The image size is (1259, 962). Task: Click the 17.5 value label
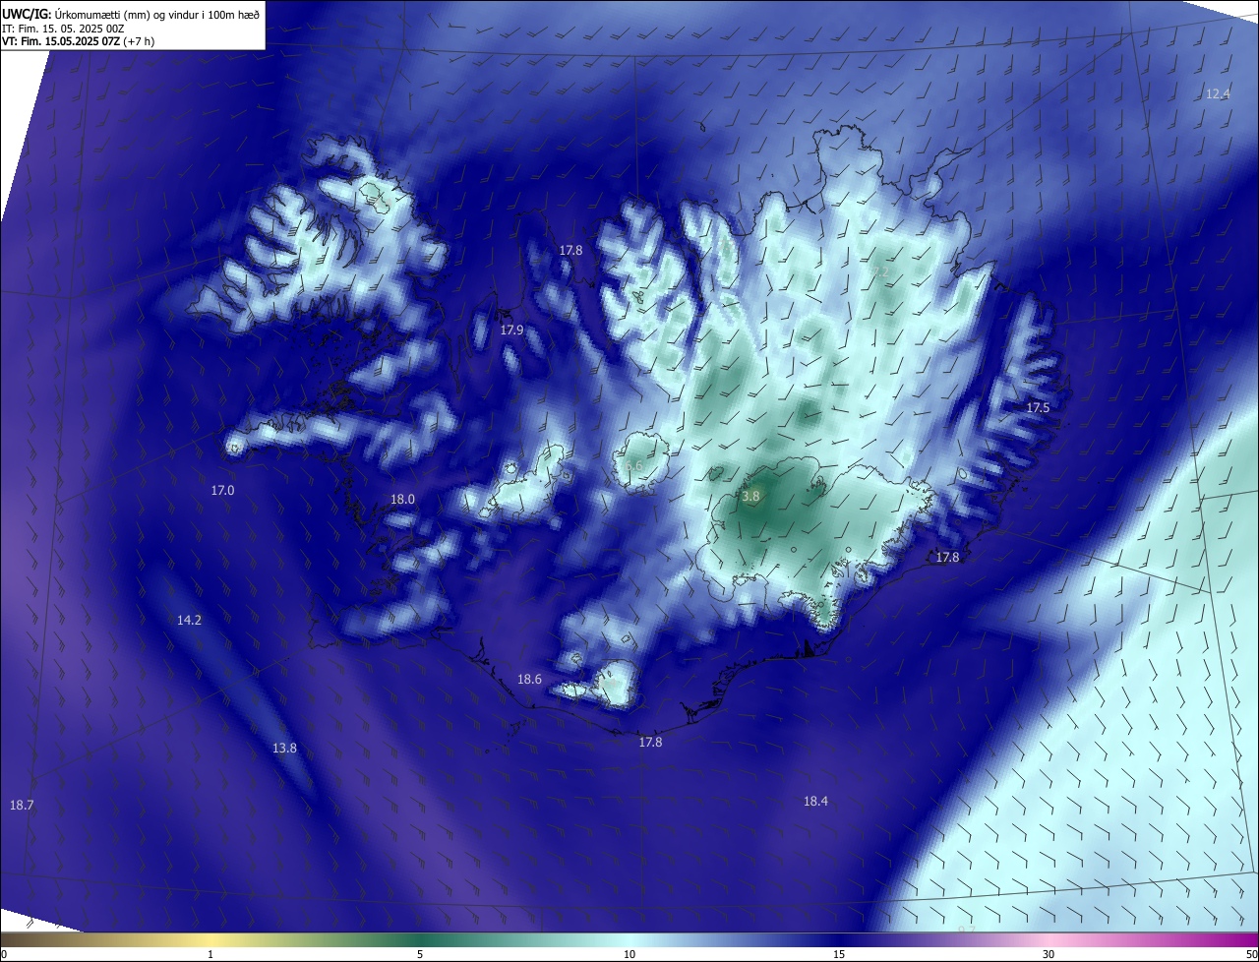1038,407
